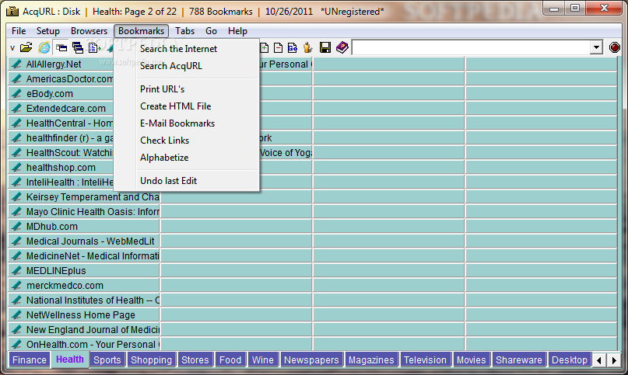
Task: Select Create HTML File menu entry
Action: point(186,106)
